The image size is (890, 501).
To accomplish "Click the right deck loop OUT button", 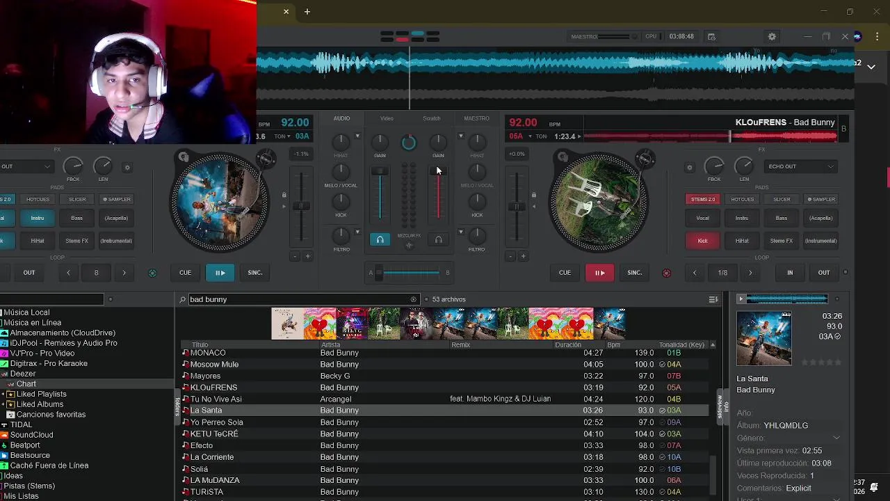I will coord(824,273).
